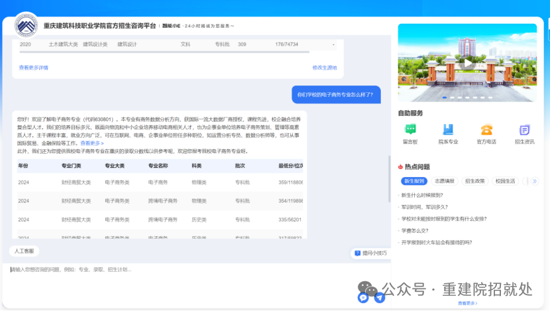Open the 提问小技巧 tips button
This screenshot has height=311, width=550.
[370, 253]
